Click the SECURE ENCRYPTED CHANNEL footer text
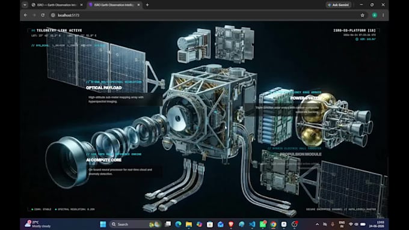 pos(341,209)
